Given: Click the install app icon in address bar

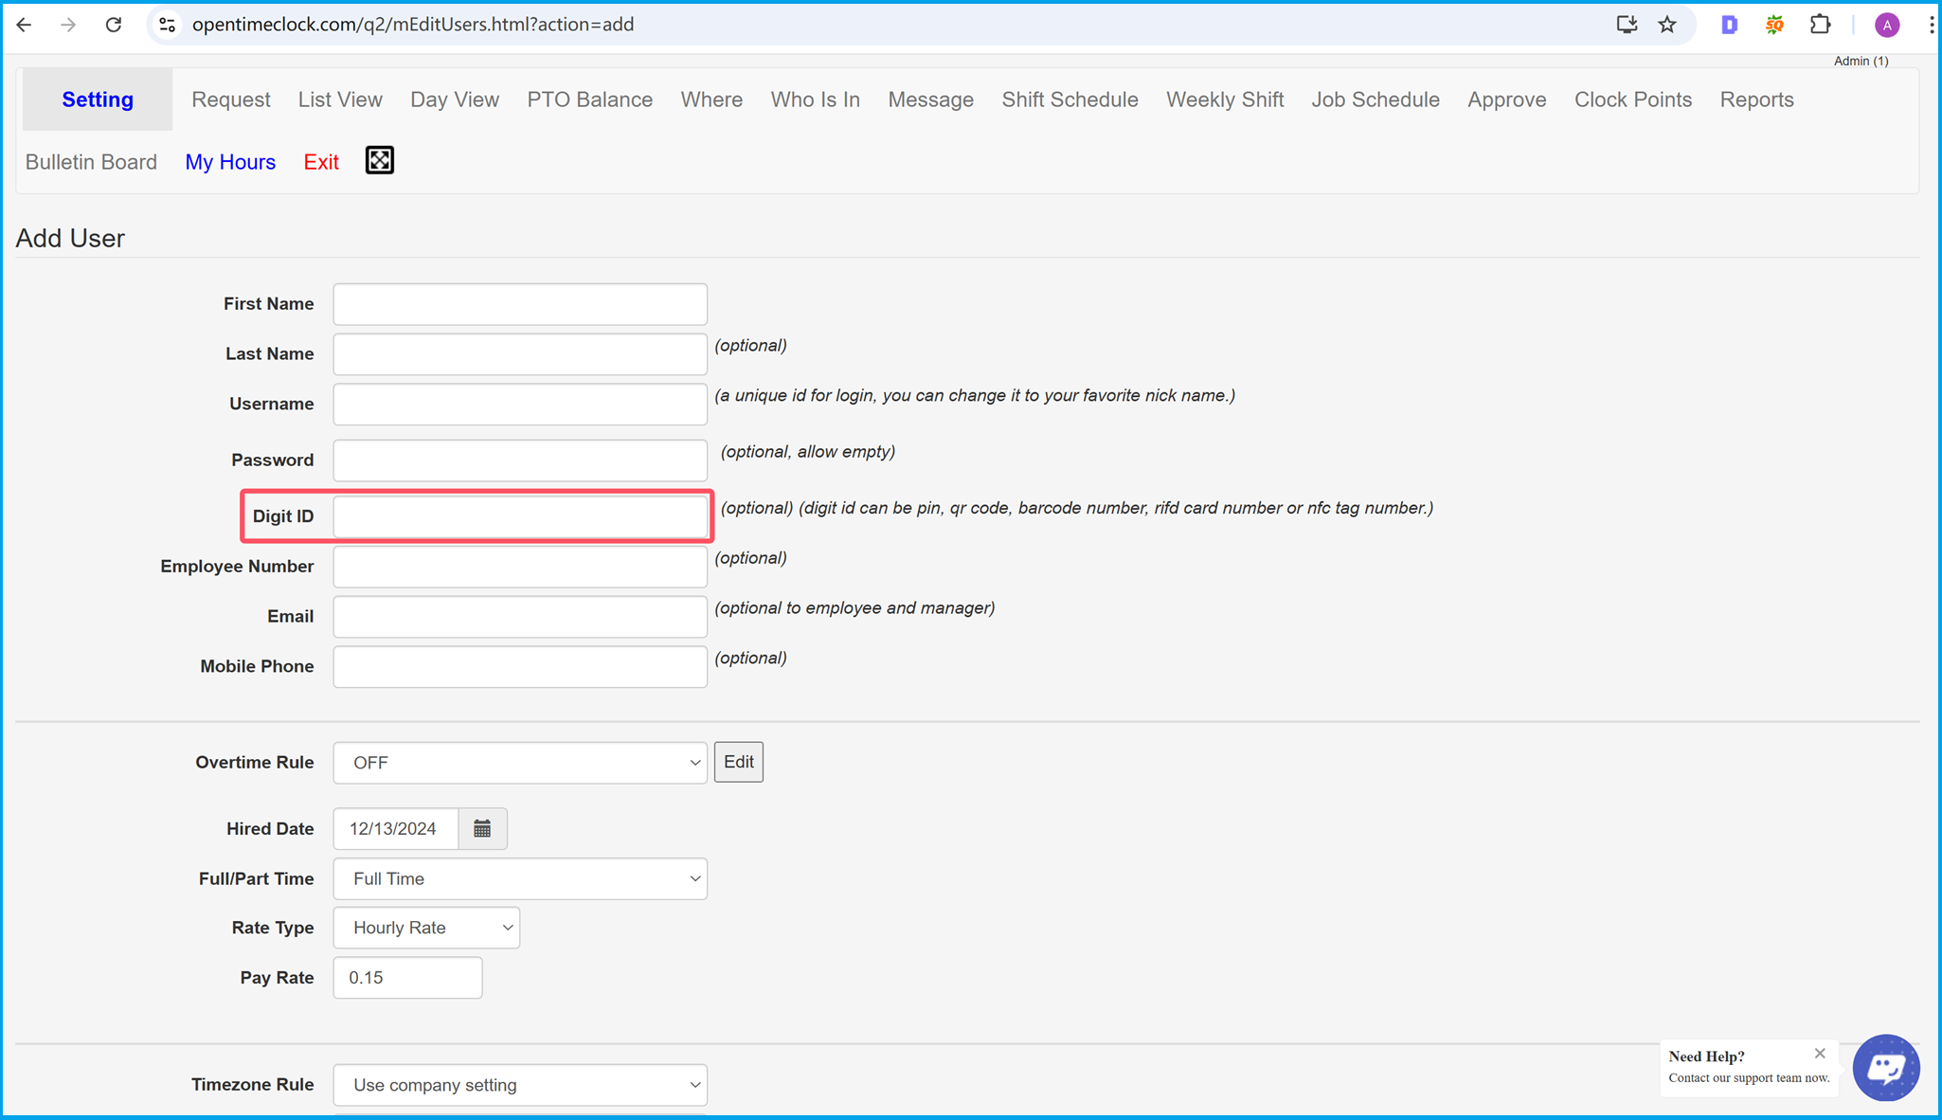Looking at the screenshot, I should click(1627, 25).
